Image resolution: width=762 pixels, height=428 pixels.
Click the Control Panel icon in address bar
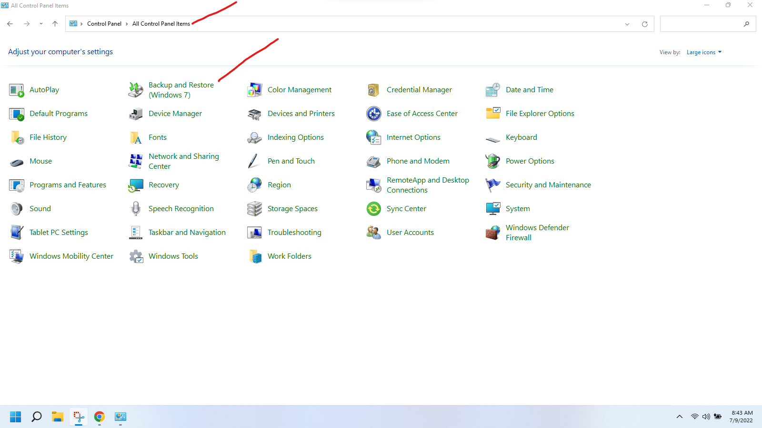click(73, 23)
